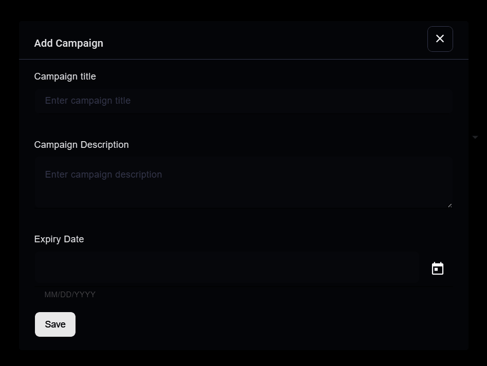Screen dimensions: 487x366
Task: Click the MM/DD/YYYY format hint text
Action: coord(70,295)
